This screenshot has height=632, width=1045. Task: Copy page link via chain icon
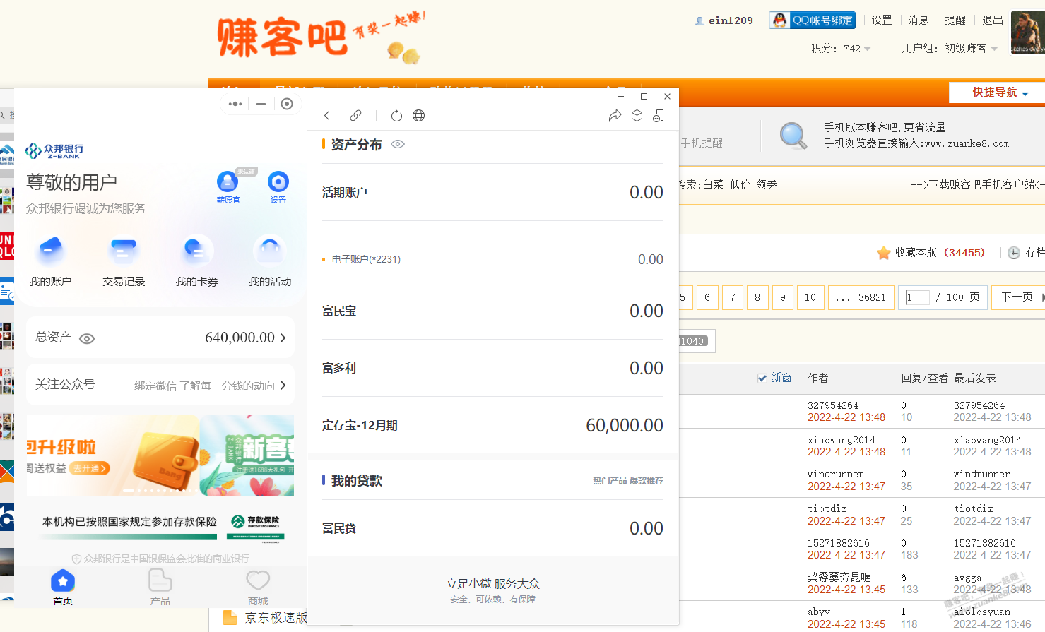point(355,116)
